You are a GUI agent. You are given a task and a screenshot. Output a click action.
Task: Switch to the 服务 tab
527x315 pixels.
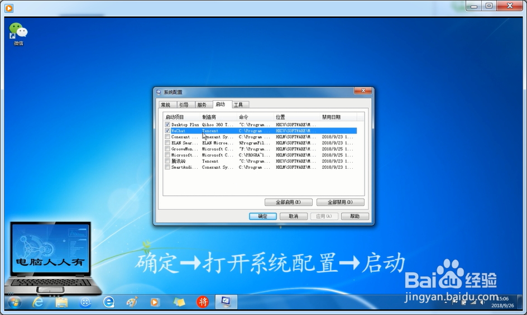point(203,105)
